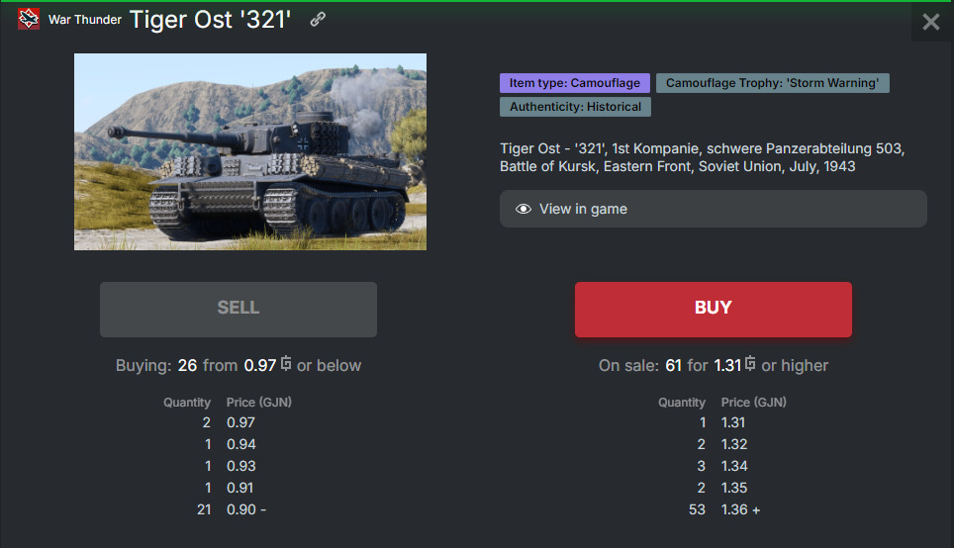Screen dimensions: 954x548
Task: Select the 'Storm Warning' camouflage trophy tag
Action: pos(772,83)
